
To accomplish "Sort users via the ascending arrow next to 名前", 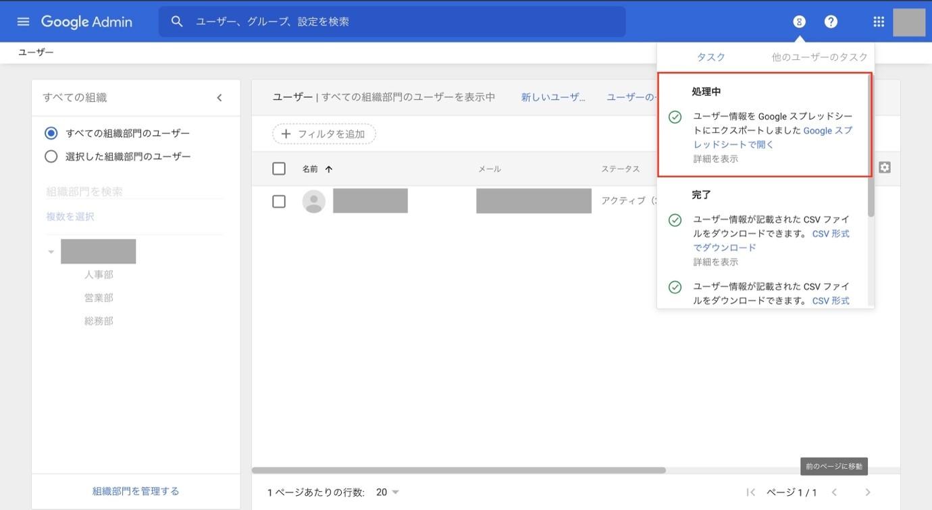I will 328,168.
